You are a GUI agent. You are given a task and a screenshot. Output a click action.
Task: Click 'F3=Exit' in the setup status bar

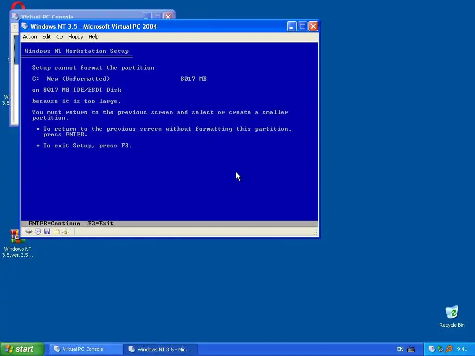pos(101,223)
